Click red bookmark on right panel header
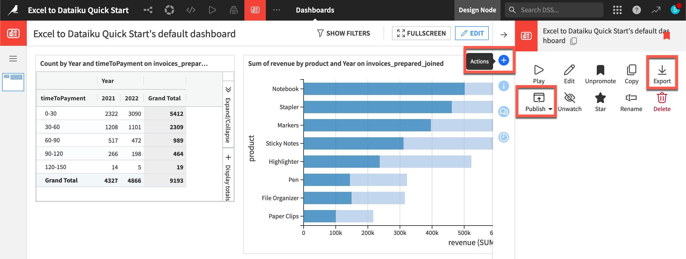The height and width of the screenshot is (259, 686). coord(667,35)
